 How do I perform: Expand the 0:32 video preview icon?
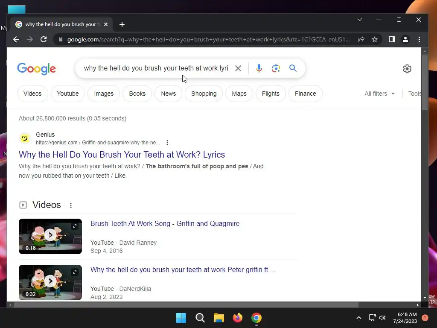tap(75, 272)
